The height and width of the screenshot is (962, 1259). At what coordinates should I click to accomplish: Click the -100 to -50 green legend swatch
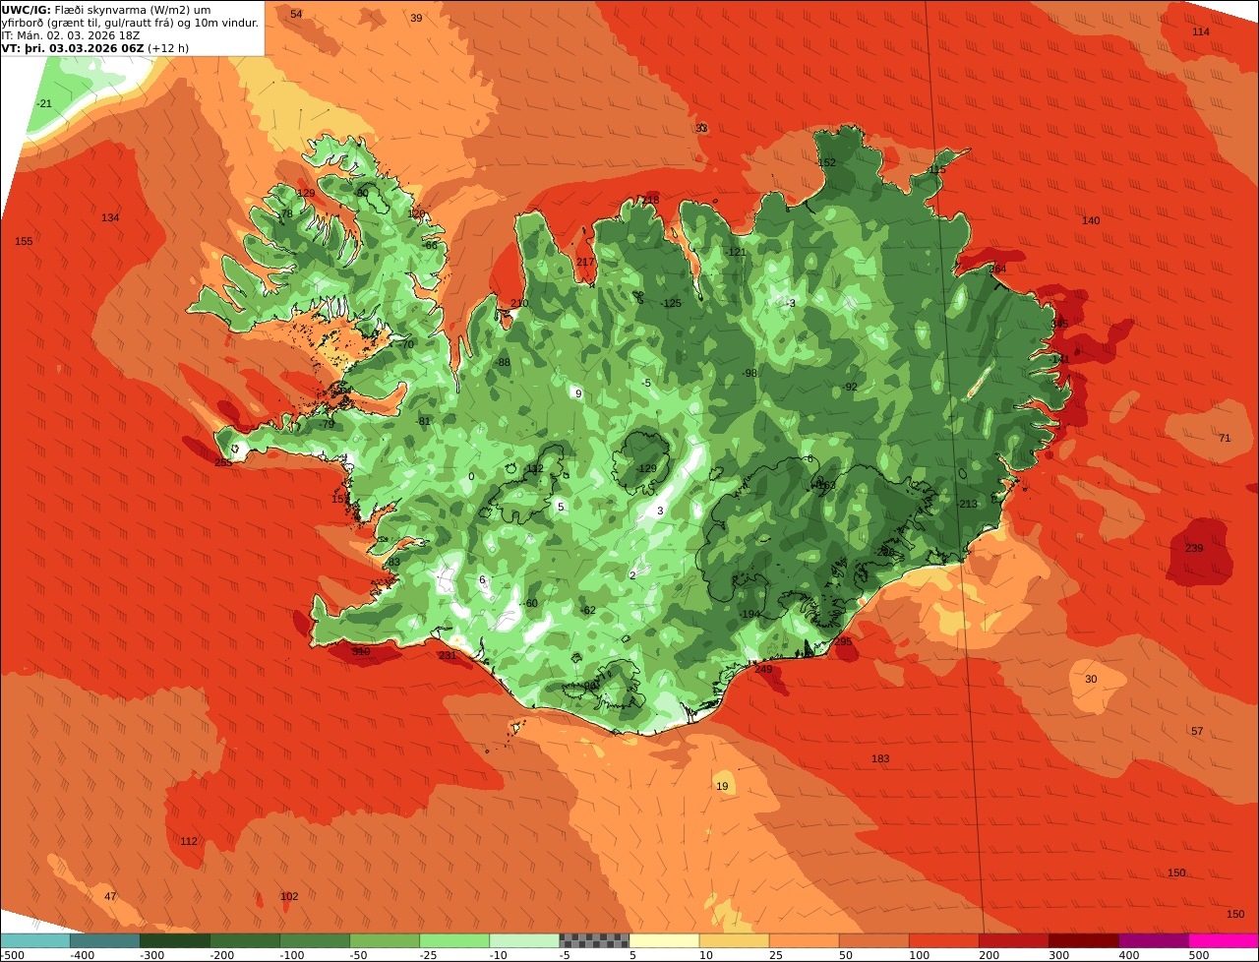pos(315,940)
